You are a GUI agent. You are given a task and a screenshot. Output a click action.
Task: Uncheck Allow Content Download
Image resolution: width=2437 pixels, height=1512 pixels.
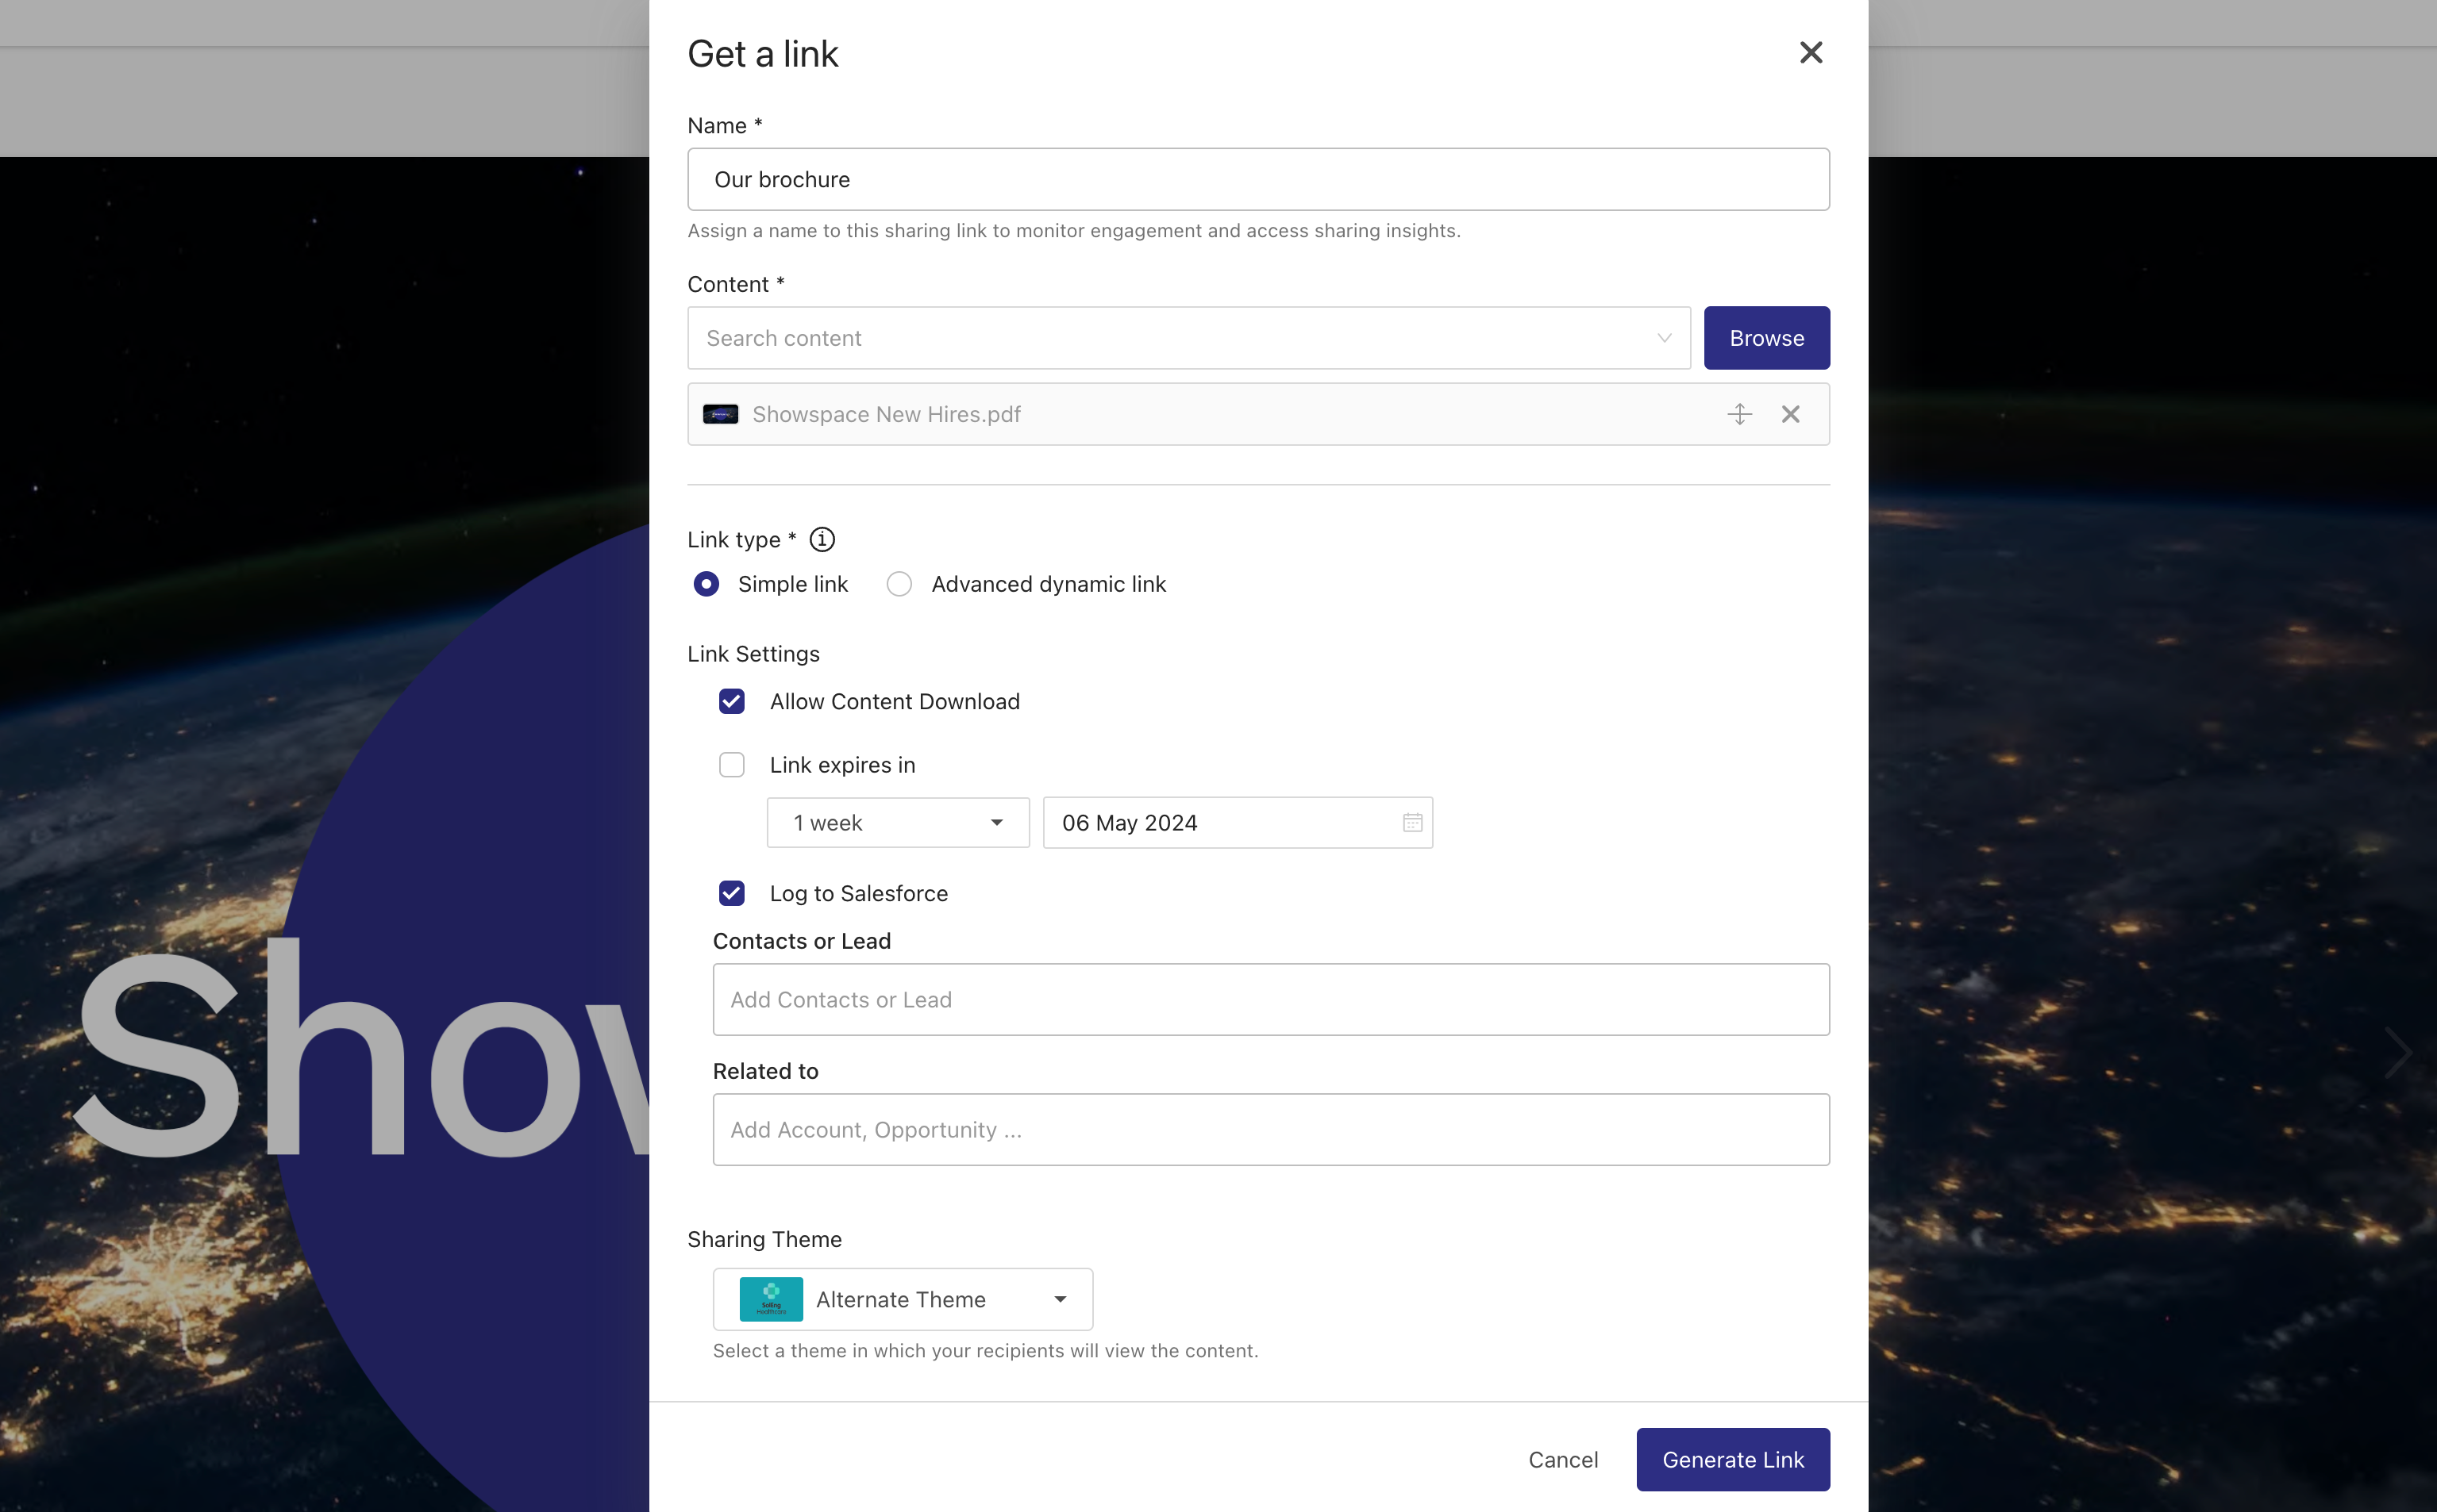click(733, 701)
